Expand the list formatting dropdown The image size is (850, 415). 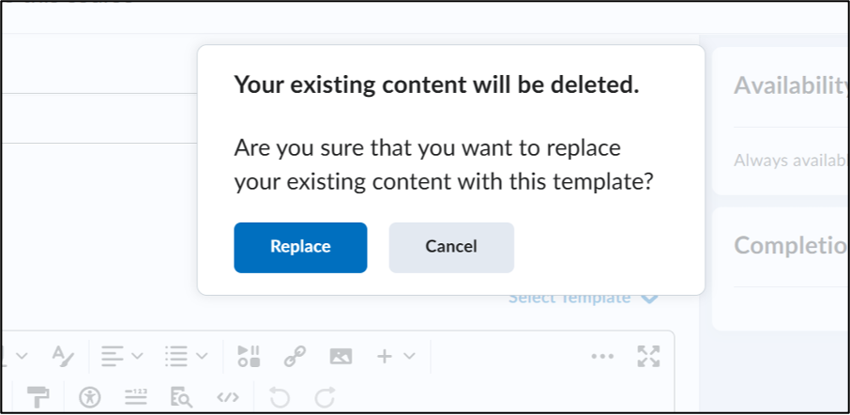tap(186, 357)
